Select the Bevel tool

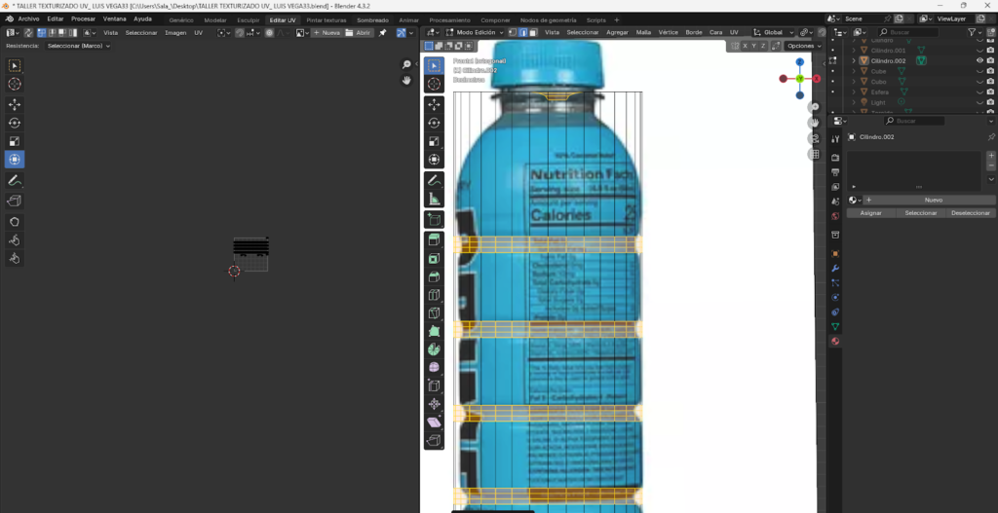434,277
